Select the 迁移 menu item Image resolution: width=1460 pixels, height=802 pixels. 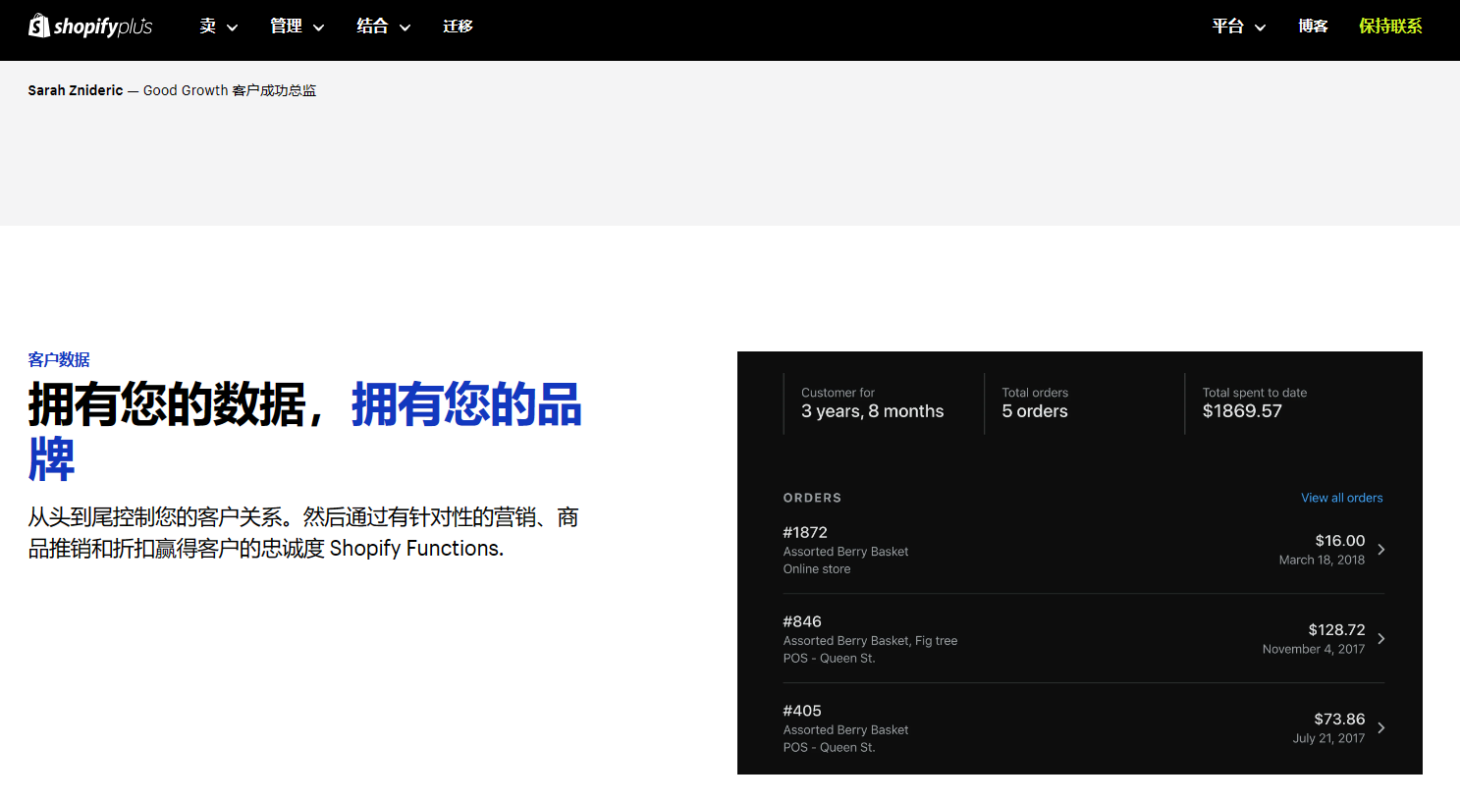point(457,27)
